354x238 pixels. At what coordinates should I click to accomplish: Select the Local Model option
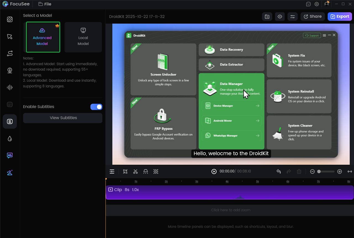83,37
